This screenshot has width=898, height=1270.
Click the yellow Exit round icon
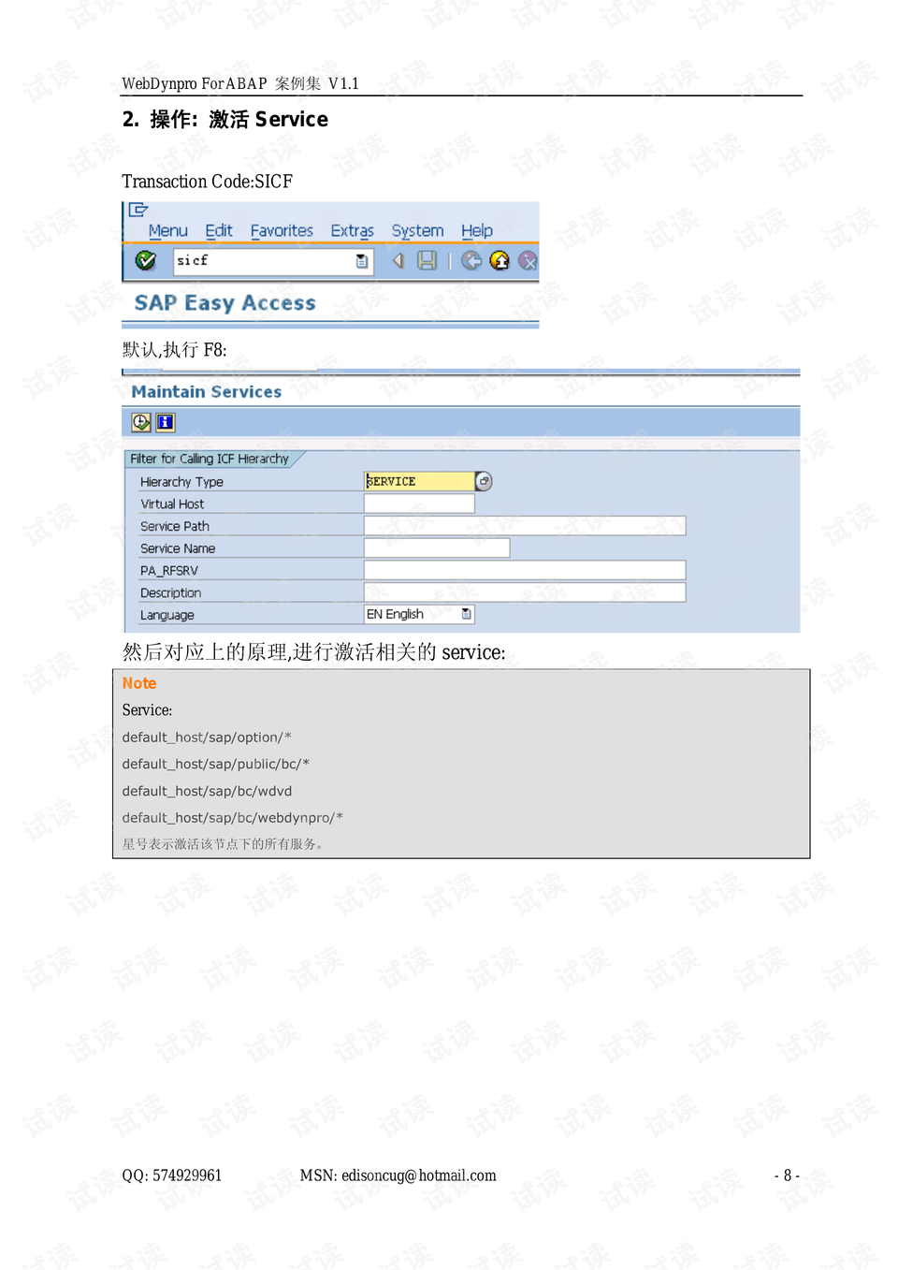pyautogui.click(x=500, y=260)
